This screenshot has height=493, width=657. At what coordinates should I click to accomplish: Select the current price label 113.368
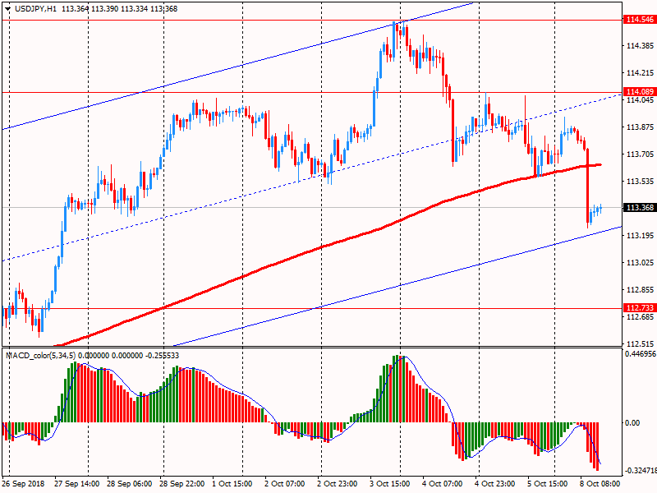pos(640,208)
